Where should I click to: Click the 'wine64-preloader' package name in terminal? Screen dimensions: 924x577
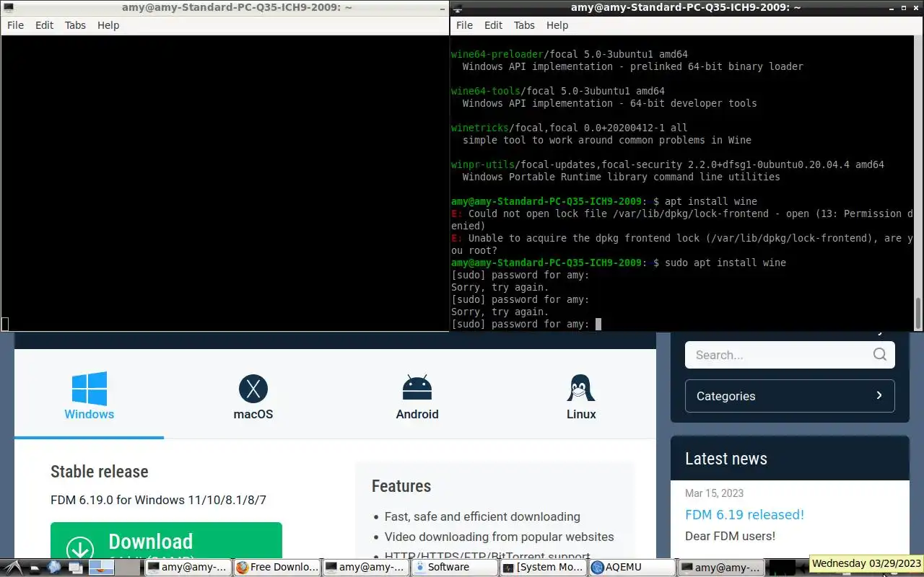[x=497, y=54]
